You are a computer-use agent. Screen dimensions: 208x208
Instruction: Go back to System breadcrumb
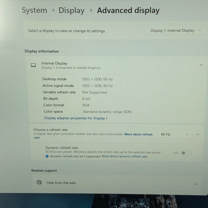point(34,10)
